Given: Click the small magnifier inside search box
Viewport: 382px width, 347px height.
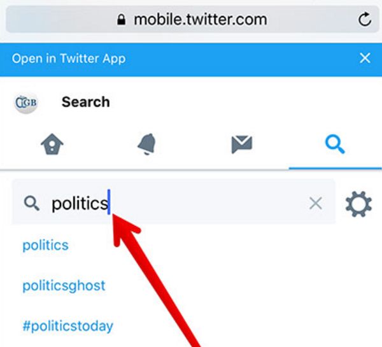Looking at the screenshot, I should coord(32,204).
